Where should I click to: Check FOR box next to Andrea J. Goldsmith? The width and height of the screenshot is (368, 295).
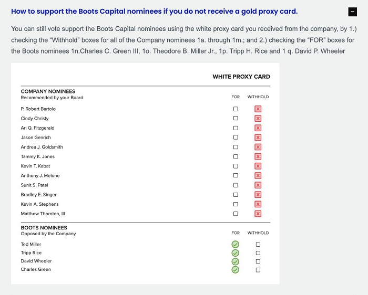tap(236, 147)
